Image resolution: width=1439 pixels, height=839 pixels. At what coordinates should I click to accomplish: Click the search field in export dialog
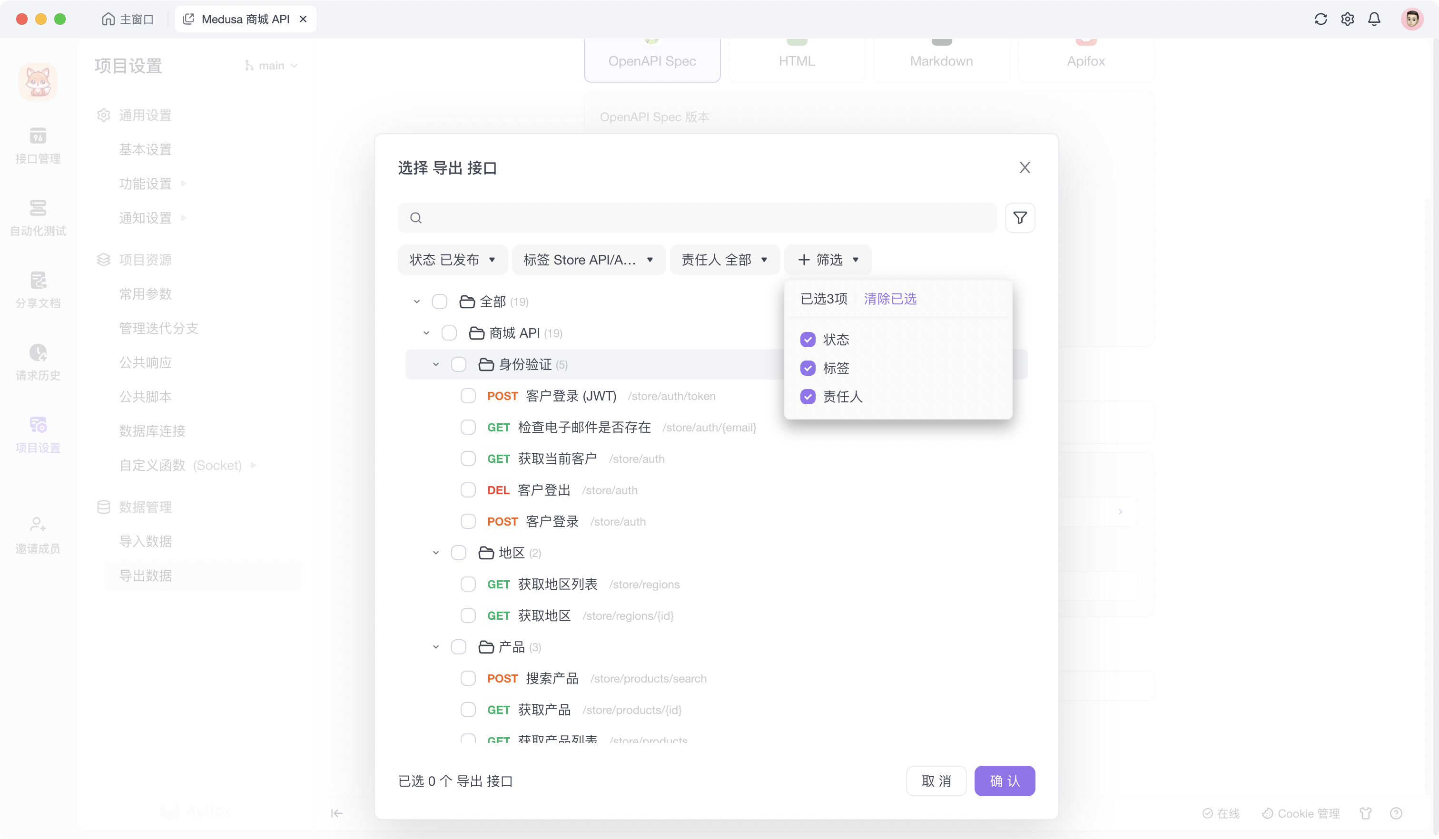click(x=697, y=217)
